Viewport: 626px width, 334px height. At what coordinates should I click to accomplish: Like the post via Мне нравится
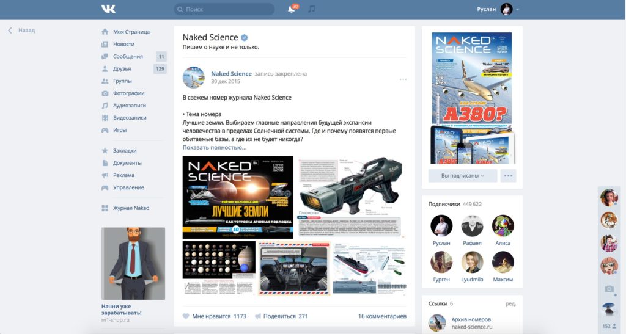[x=215, y=316]
